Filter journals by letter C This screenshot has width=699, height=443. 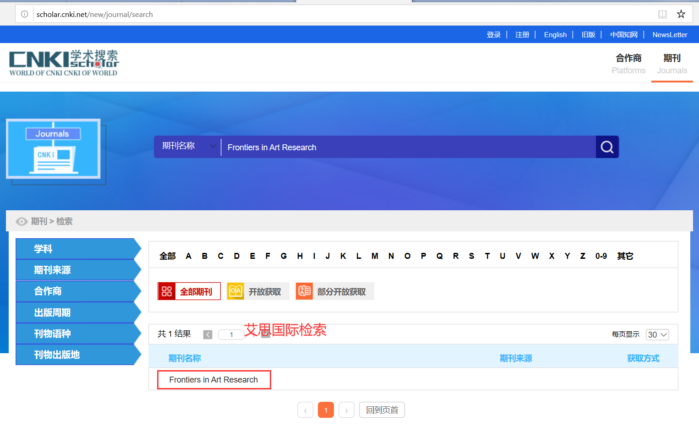point(221,256)
